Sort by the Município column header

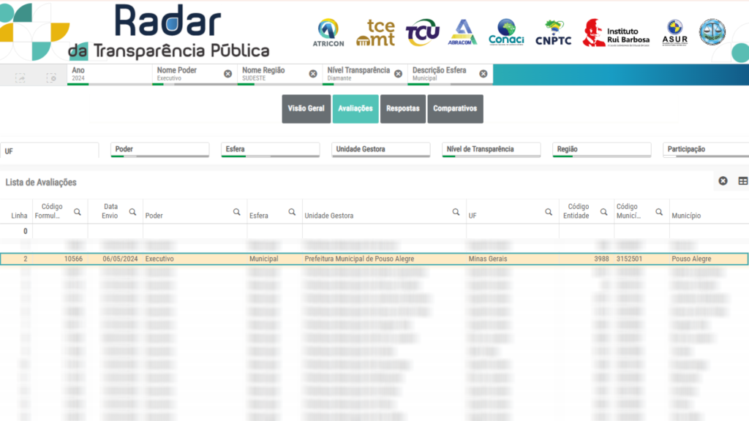click(686, 216)
